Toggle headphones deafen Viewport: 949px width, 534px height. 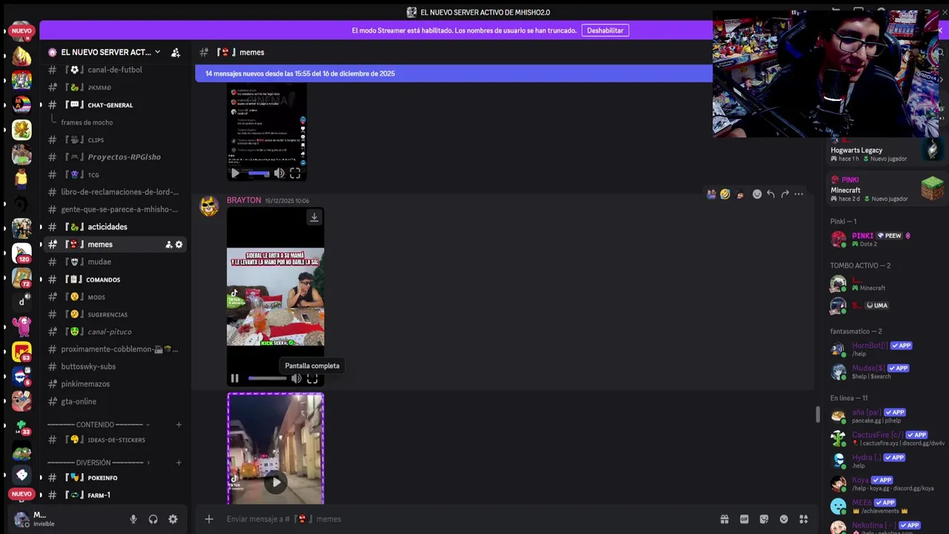tap(153, 519)
